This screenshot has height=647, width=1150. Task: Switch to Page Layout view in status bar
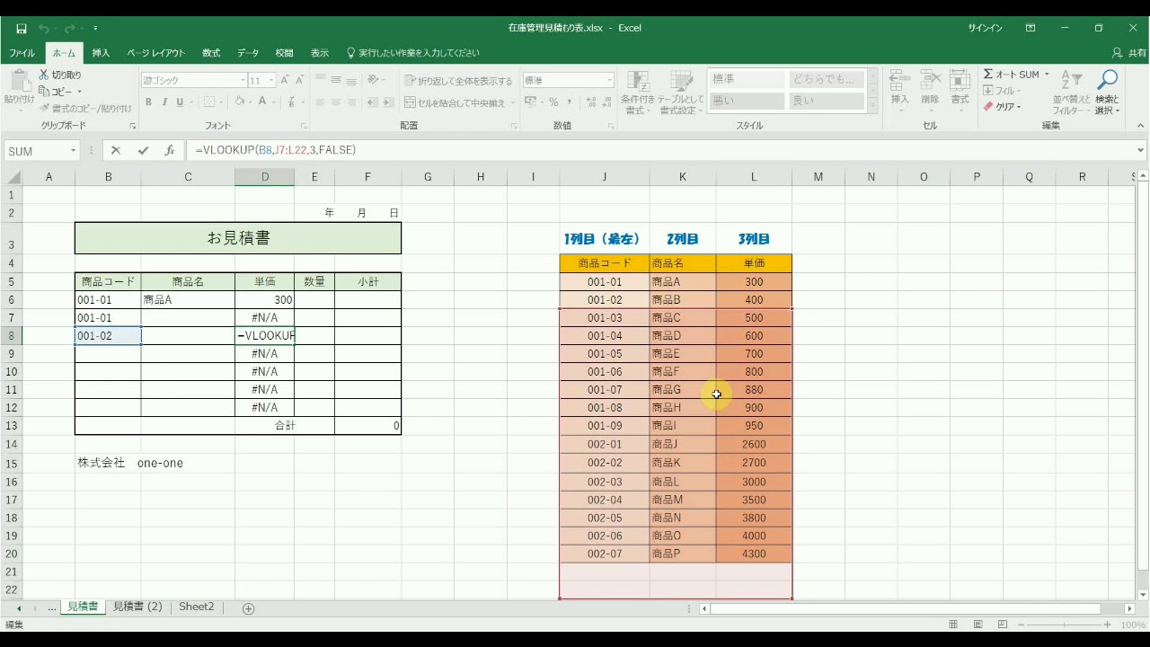tap(979, 625)
